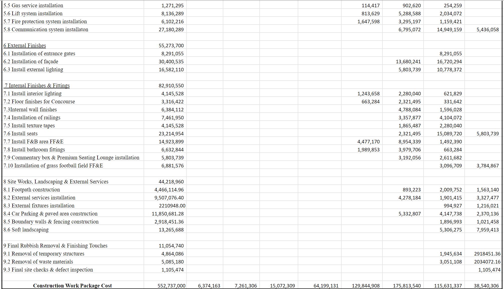504x289 pixels.
Task: Click 9.1 Removal of temporary structures label
Action: (44, 254)
